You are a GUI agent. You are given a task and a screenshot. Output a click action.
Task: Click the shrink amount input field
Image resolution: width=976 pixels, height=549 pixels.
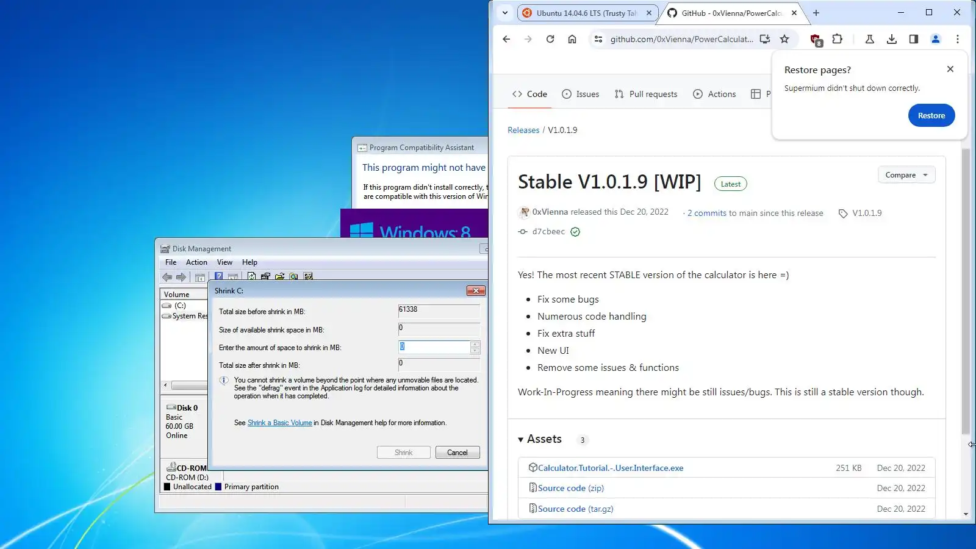click(x=434, y=347)
